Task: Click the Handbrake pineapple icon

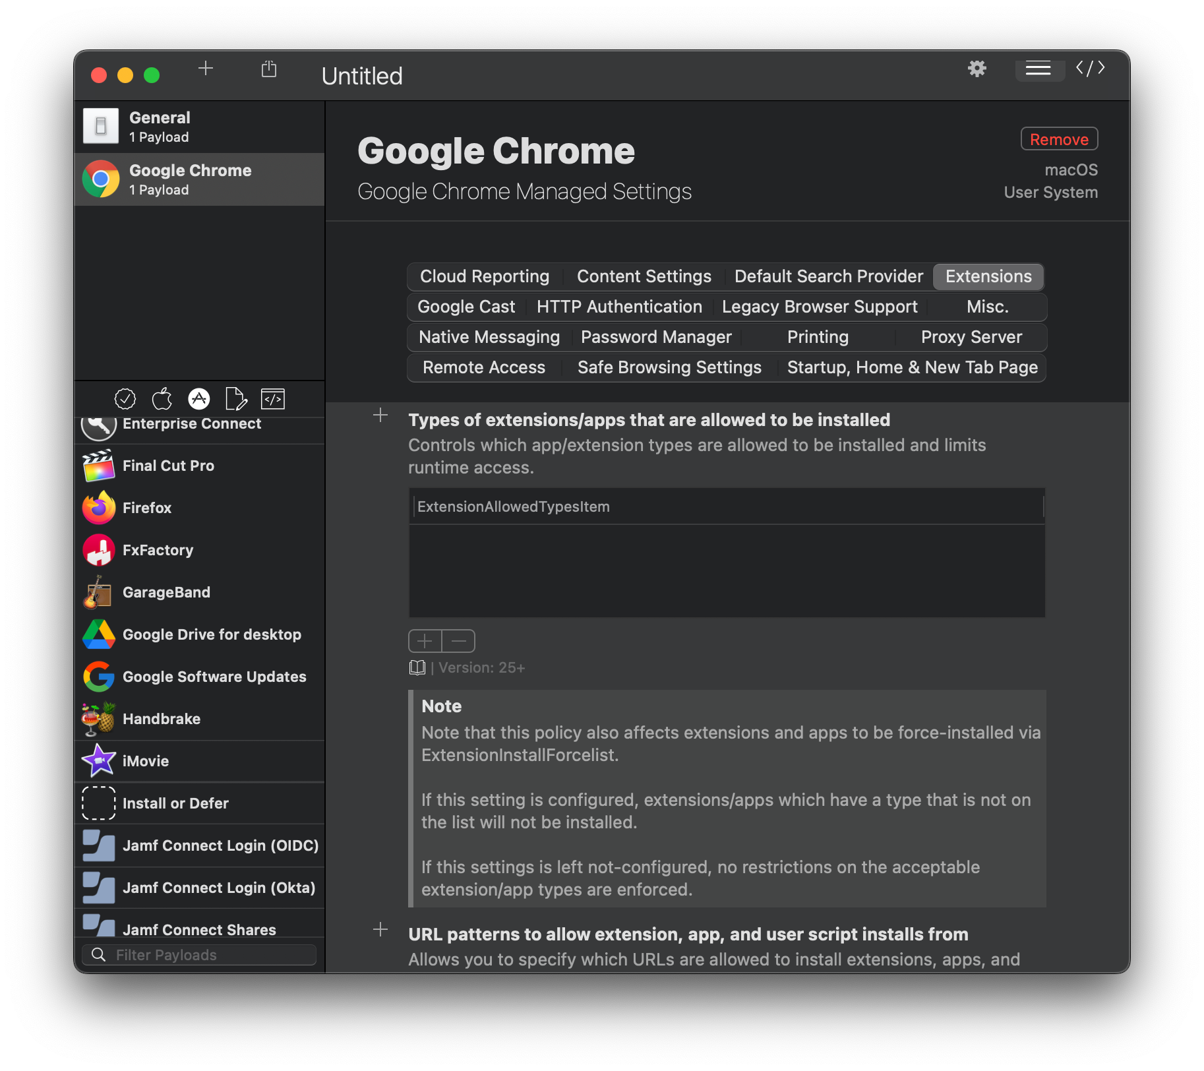Action: pyautogui.click(x=99, y=719)
